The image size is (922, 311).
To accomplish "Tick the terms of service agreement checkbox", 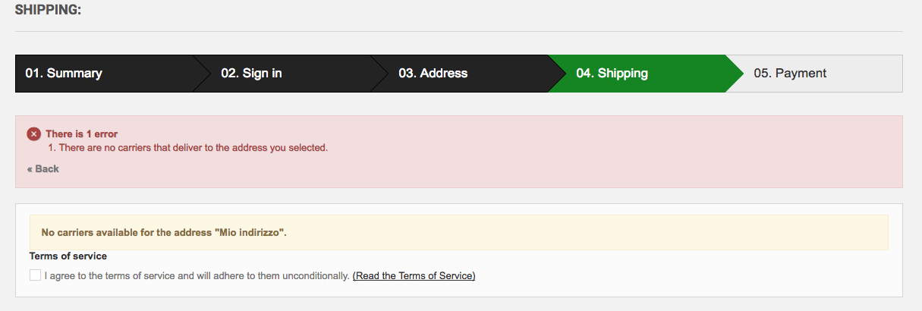I will 35,275.
